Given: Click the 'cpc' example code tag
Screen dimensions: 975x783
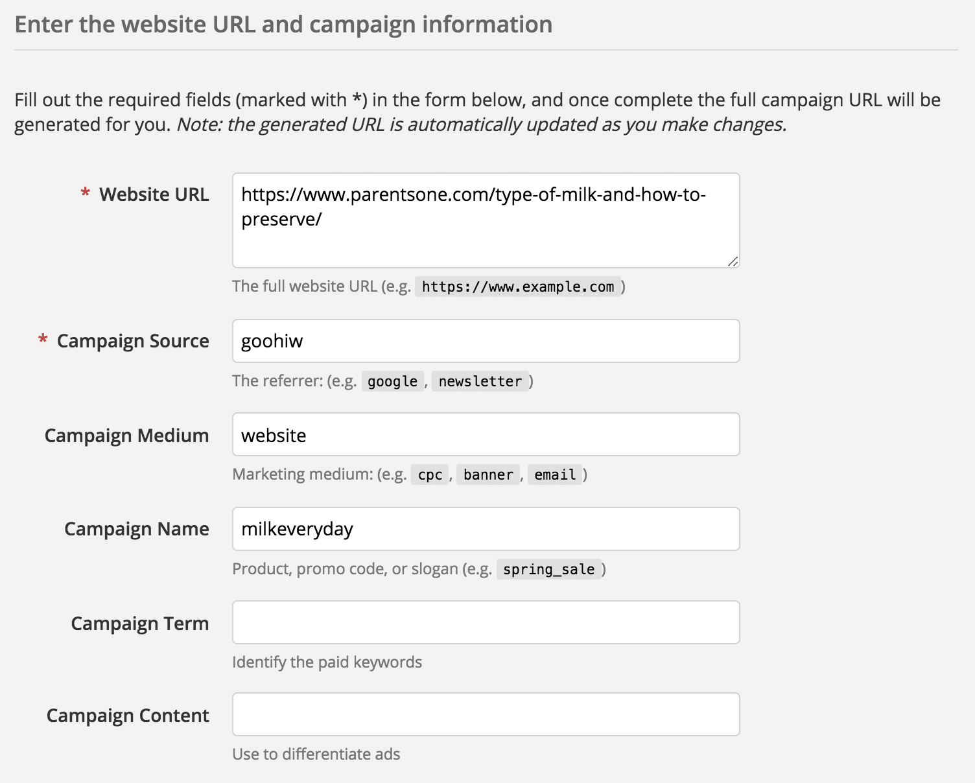Looking at the screenshot, I should 430,474.
